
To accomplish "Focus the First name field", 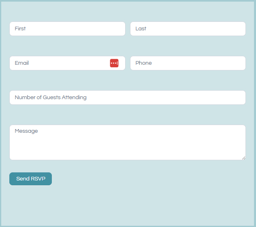I will (67, 29).
